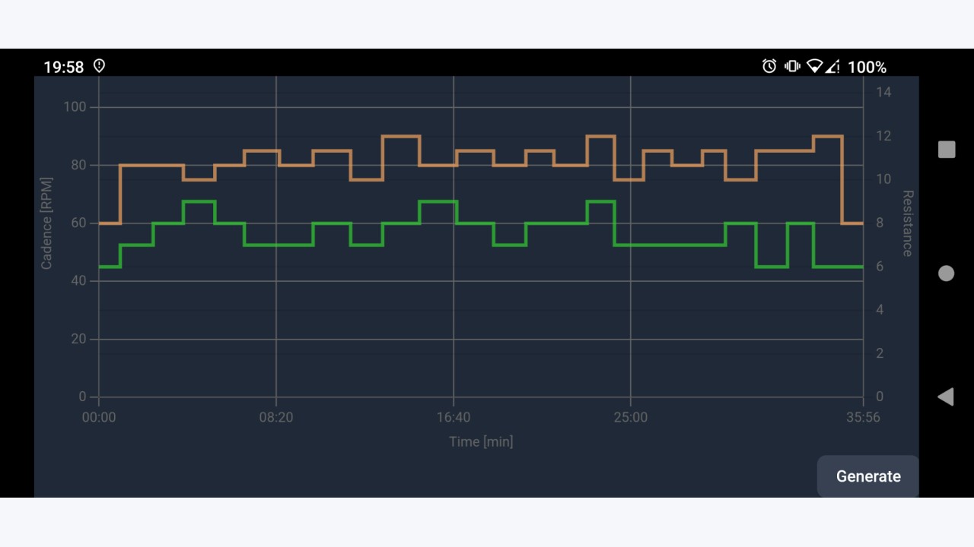Tap the location pin status icon
The image size is (974, 547).
(x=99, y=66)
